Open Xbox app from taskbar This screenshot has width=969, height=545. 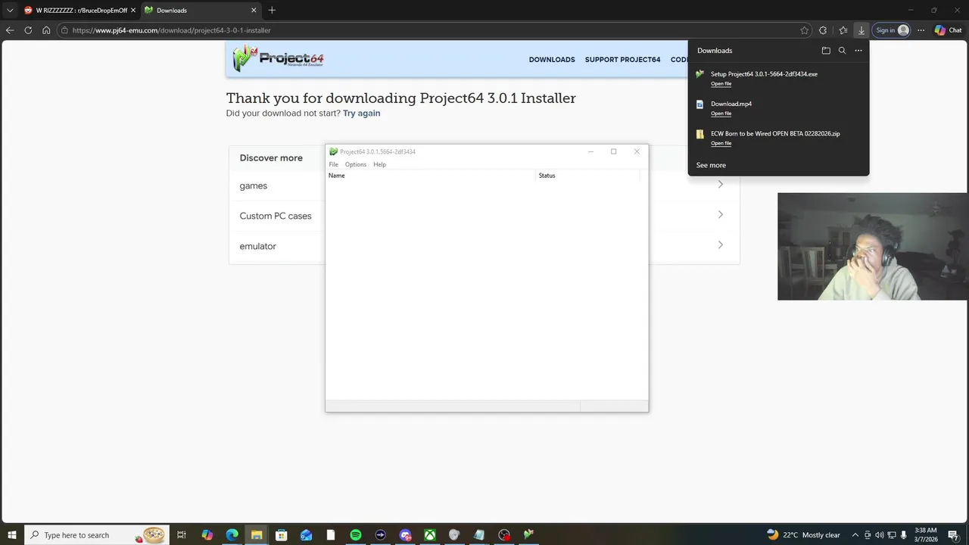pos(429,535)
